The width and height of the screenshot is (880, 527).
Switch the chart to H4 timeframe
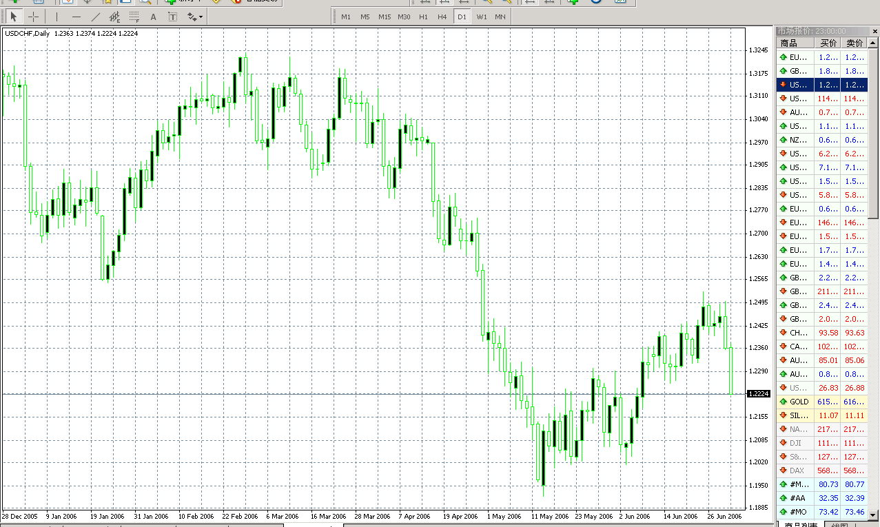[442, 17]
